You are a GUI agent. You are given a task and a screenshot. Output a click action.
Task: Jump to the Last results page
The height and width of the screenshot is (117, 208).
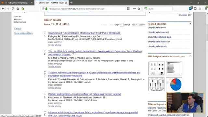[x=142, y=25]
